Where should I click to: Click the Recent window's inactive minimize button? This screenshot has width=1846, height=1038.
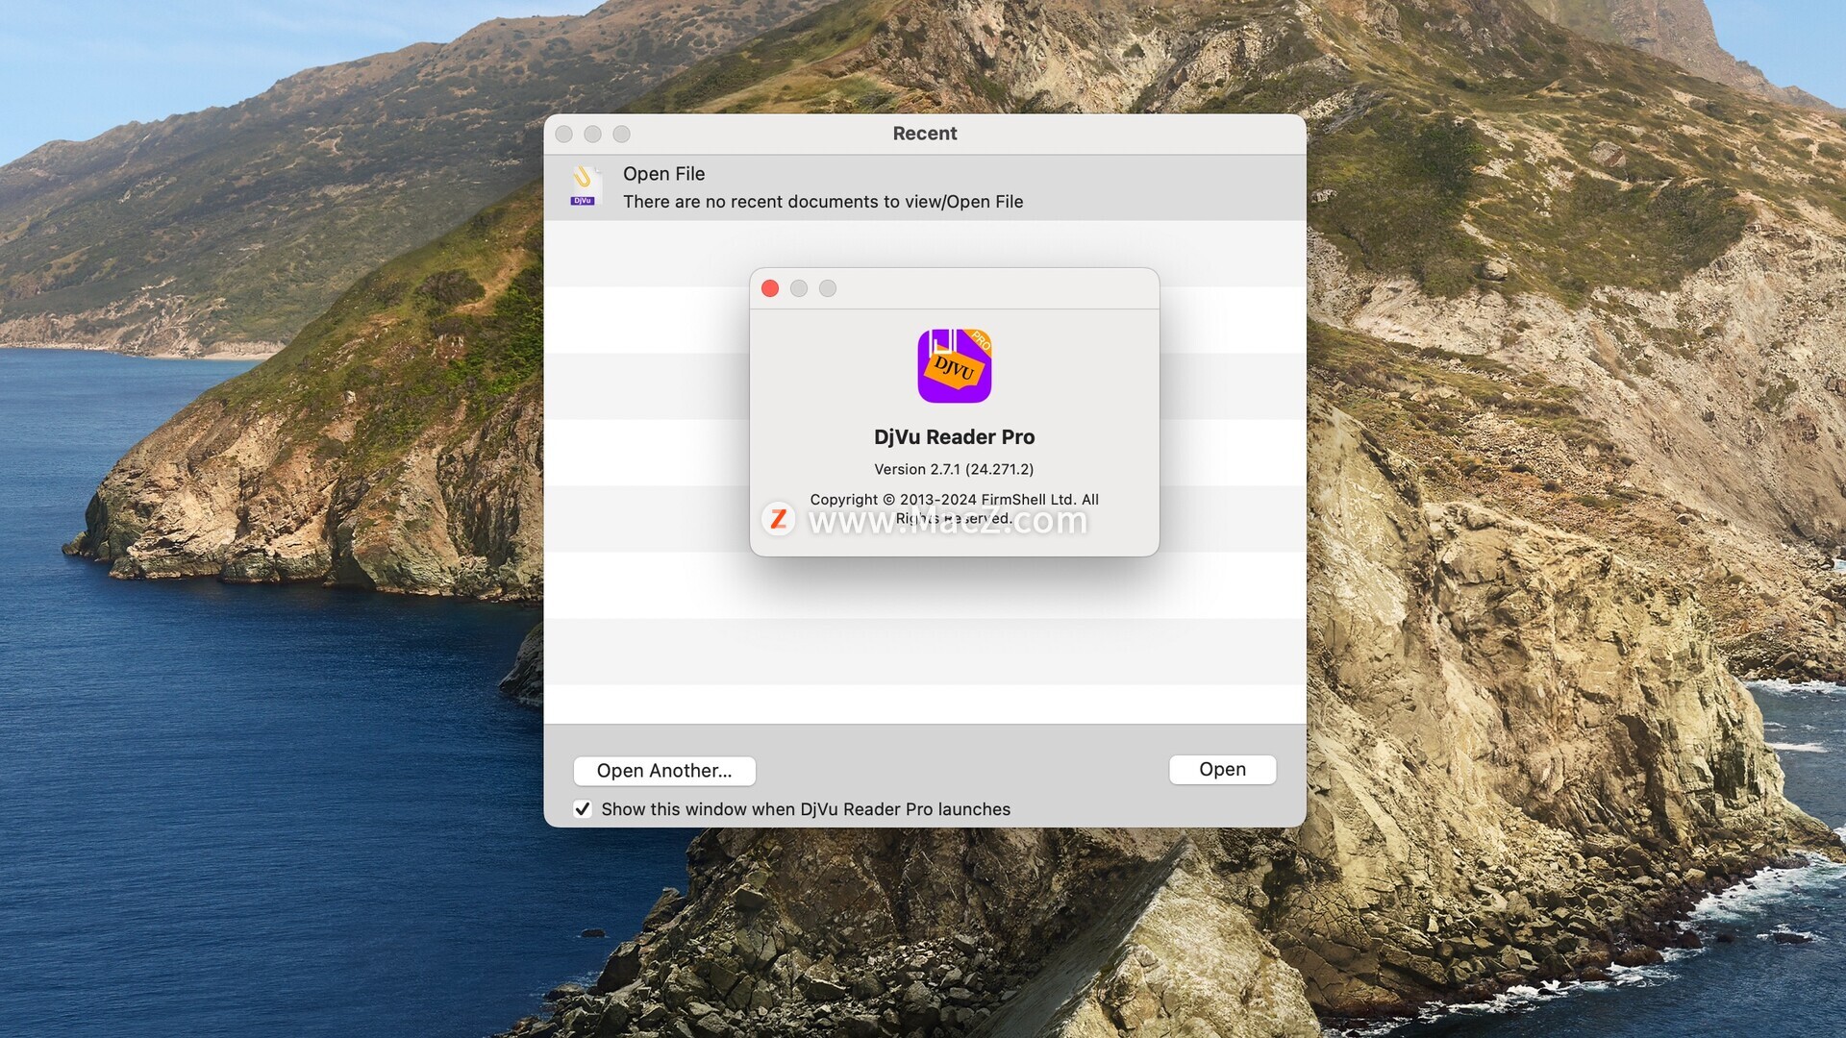tap(593, 135)
